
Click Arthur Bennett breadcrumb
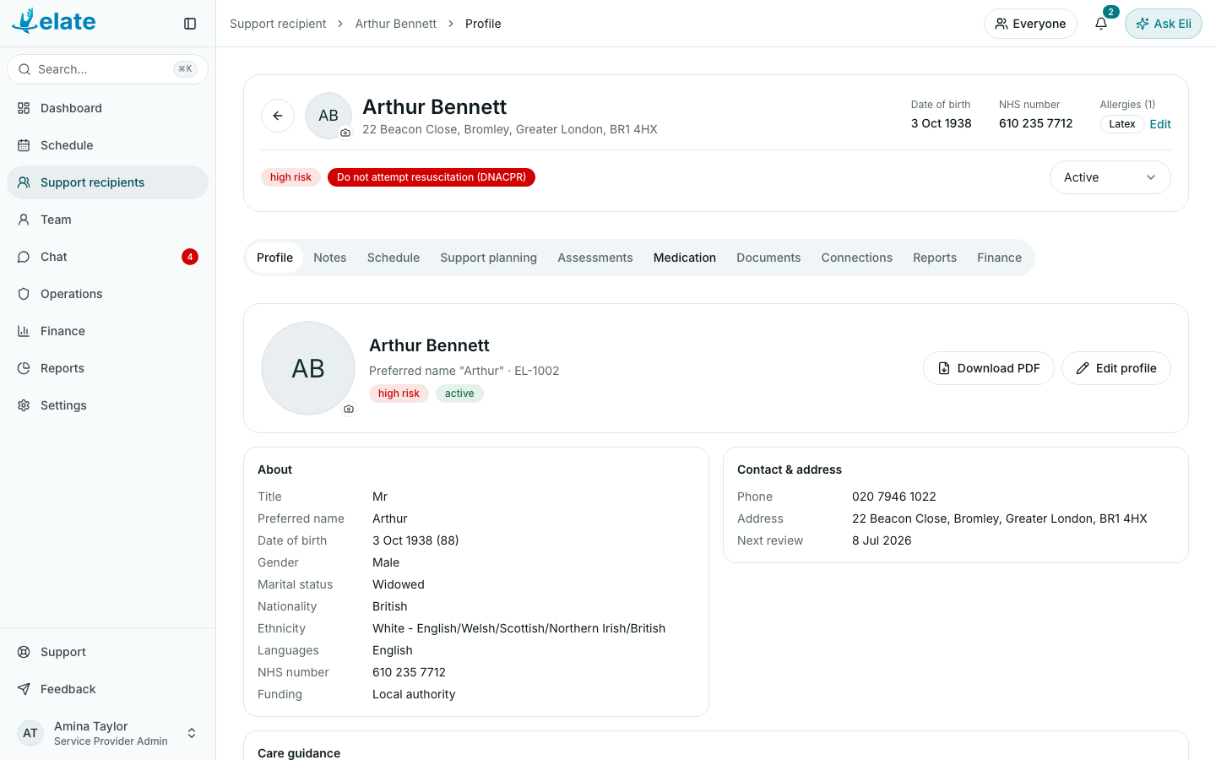click(x=396, y=24)
